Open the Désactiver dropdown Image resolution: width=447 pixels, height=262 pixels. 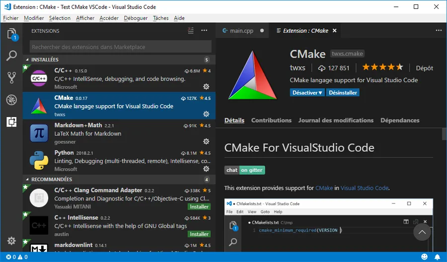pos(307,93)
